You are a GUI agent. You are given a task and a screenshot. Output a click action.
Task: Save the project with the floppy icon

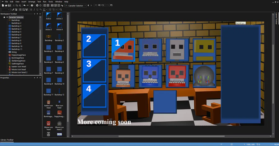click(9, 6)
